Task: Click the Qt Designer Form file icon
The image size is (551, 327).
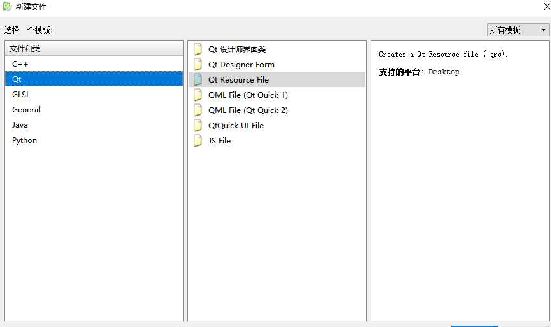Action: 198,64
